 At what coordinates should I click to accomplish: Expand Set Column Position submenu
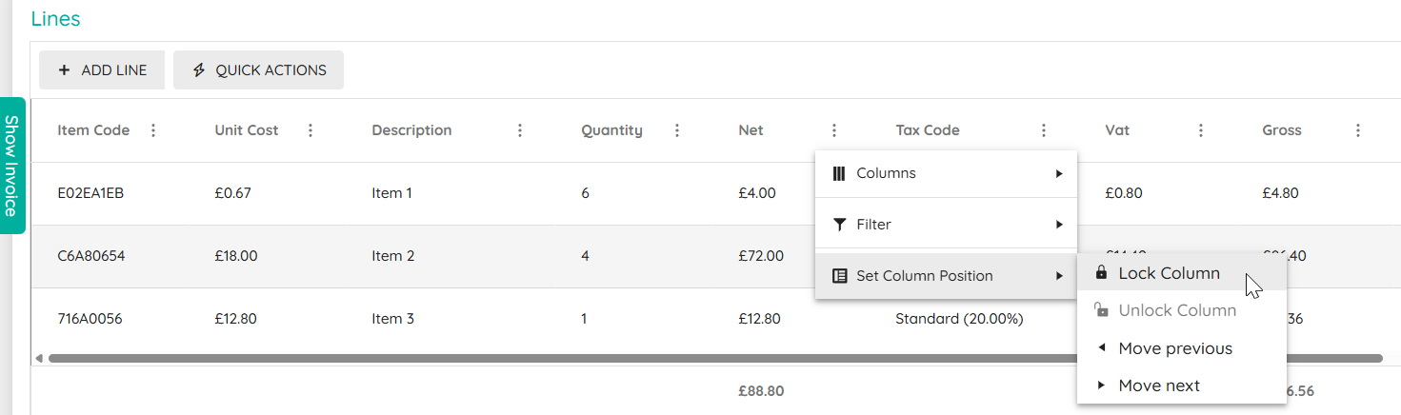[x=946, y=276]
